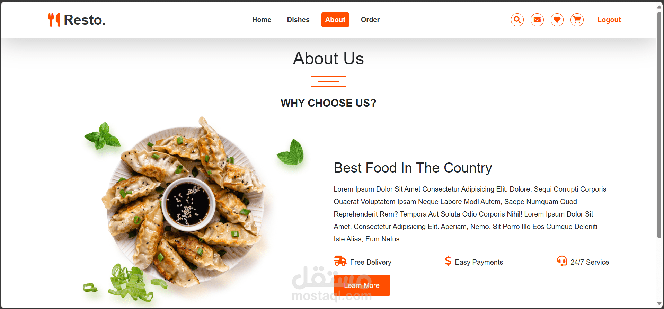Click the Learn More button
Viewport: 664px width, 309px height.
pos(362,285)
